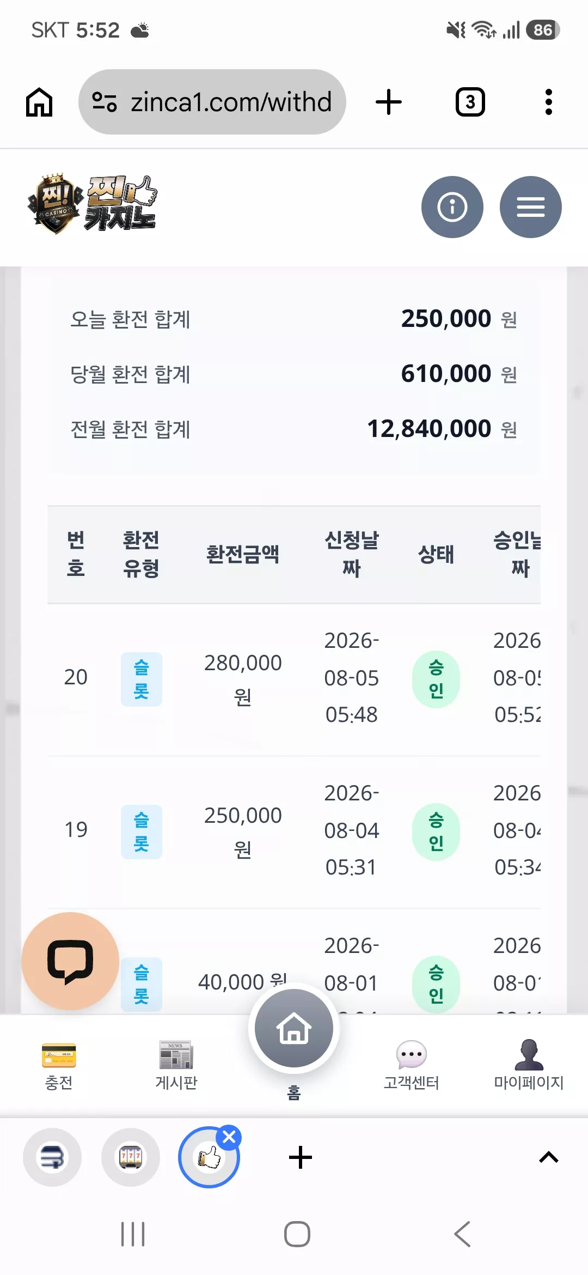This screenshot has height=1275, width=588.
Task: Open the 게시판 tab
Action: (x=176, y=1066)
